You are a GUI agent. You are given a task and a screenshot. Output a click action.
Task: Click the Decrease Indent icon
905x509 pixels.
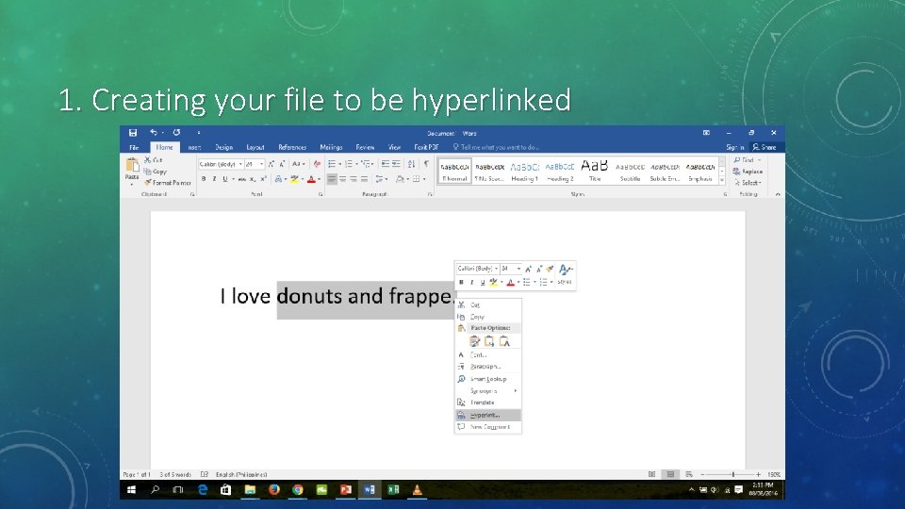tap(385, 164)
